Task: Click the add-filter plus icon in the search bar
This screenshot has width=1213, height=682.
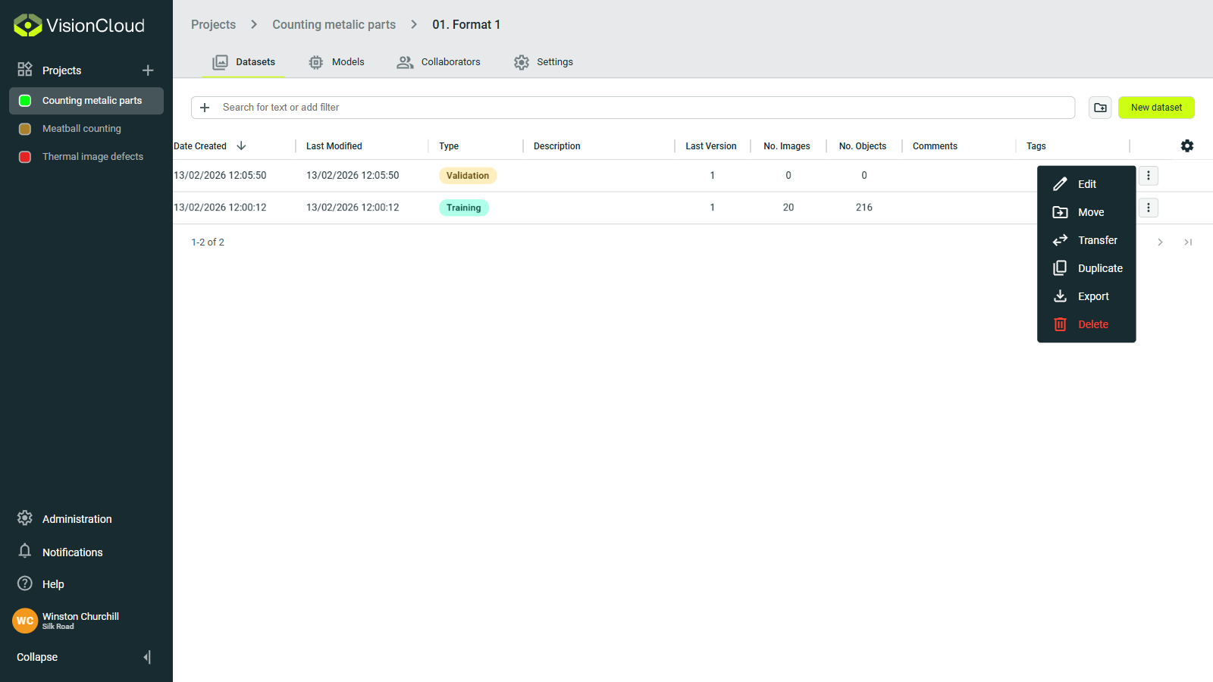Action: pos(204,107)
